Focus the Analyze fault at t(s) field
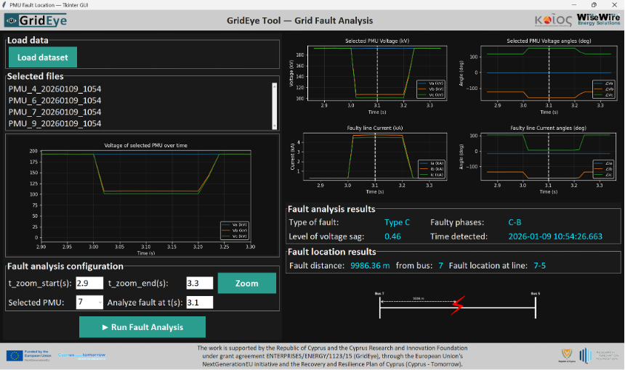The height and width of the screenshot is (370, 625). tap(198, 303)
